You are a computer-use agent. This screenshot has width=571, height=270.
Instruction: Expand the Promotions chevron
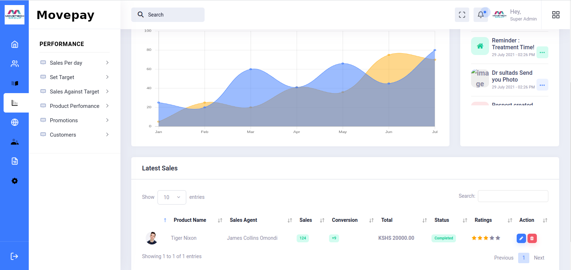(x=107, y=120)
